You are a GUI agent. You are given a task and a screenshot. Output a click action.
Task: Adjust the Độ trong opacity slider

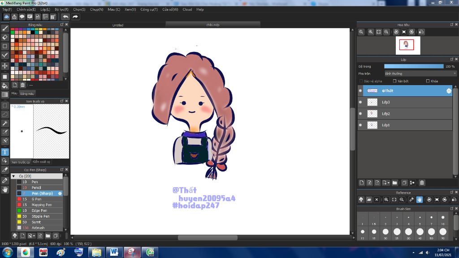[413, 66]
